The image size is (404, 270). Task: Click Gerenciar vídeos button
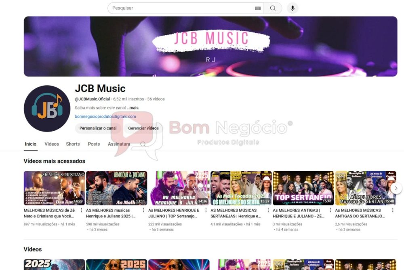[143, 128]
